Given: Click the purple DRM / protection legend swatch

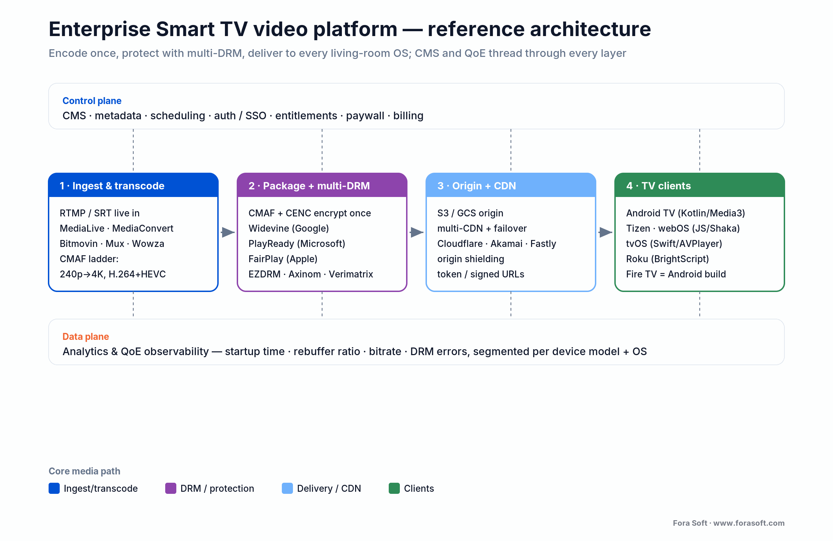Looking at the screenshot, I should tap(171, 488).
